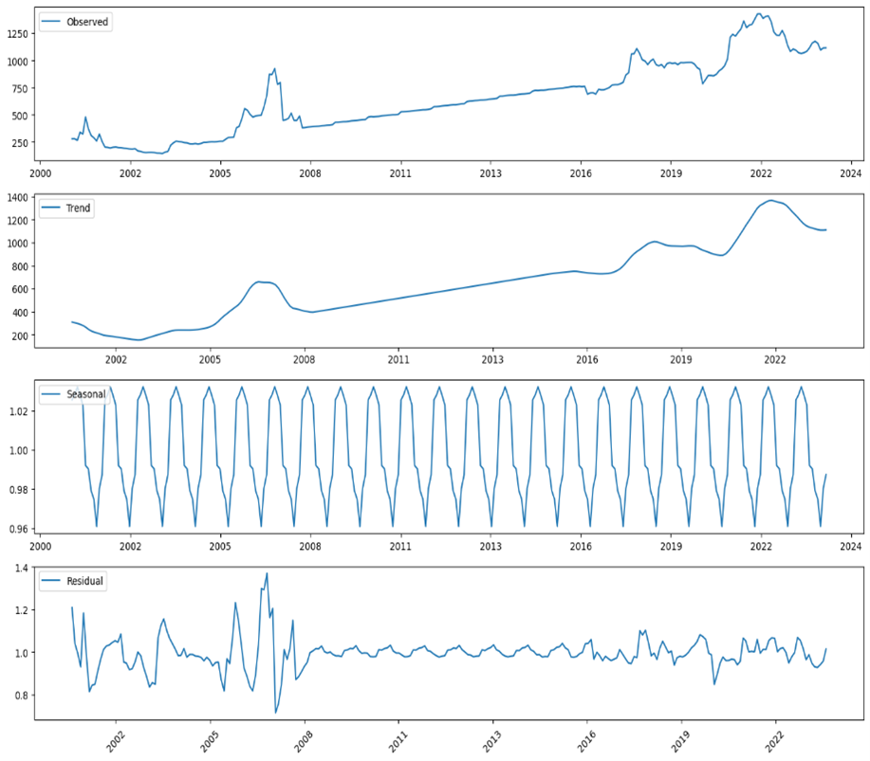Viewport: 870px width, 761px height.
Task: Click the lowest dip in the Residual plot
Action: tap(276, 713)
